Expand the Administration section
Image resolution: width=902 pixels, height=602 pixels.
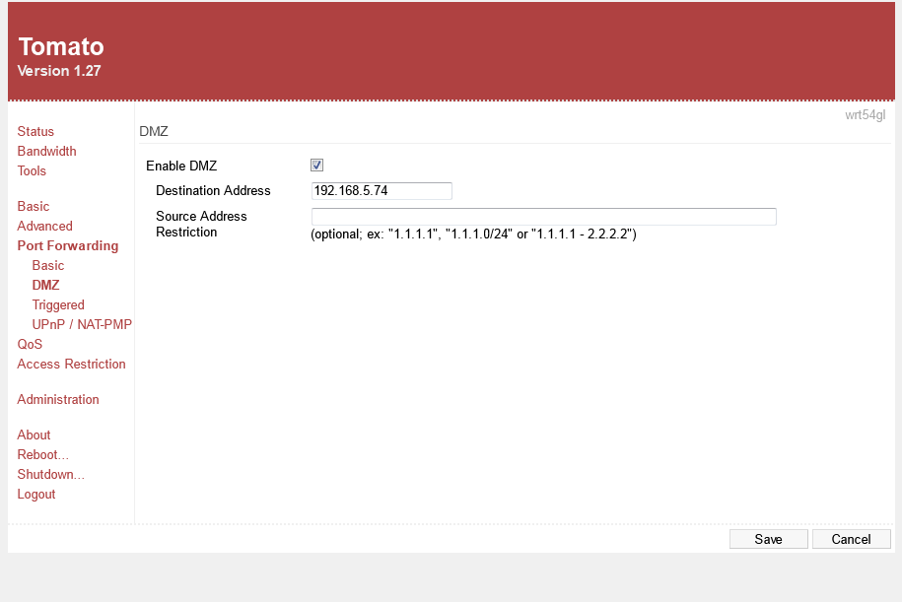point(58,400)
